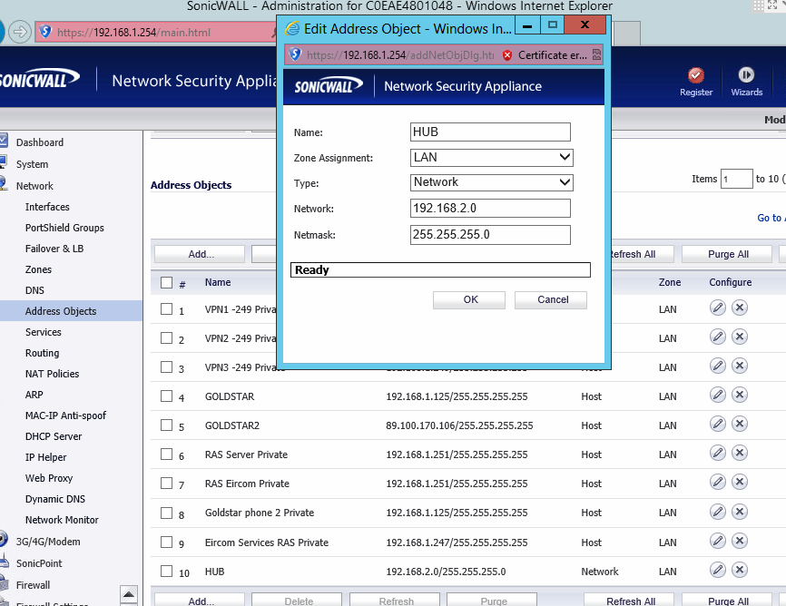The width and height of the screenshot is (786, 606).
Task: Click the edit pencil icon for GOLDSTAR2 row
Action: tap(718, 424)
